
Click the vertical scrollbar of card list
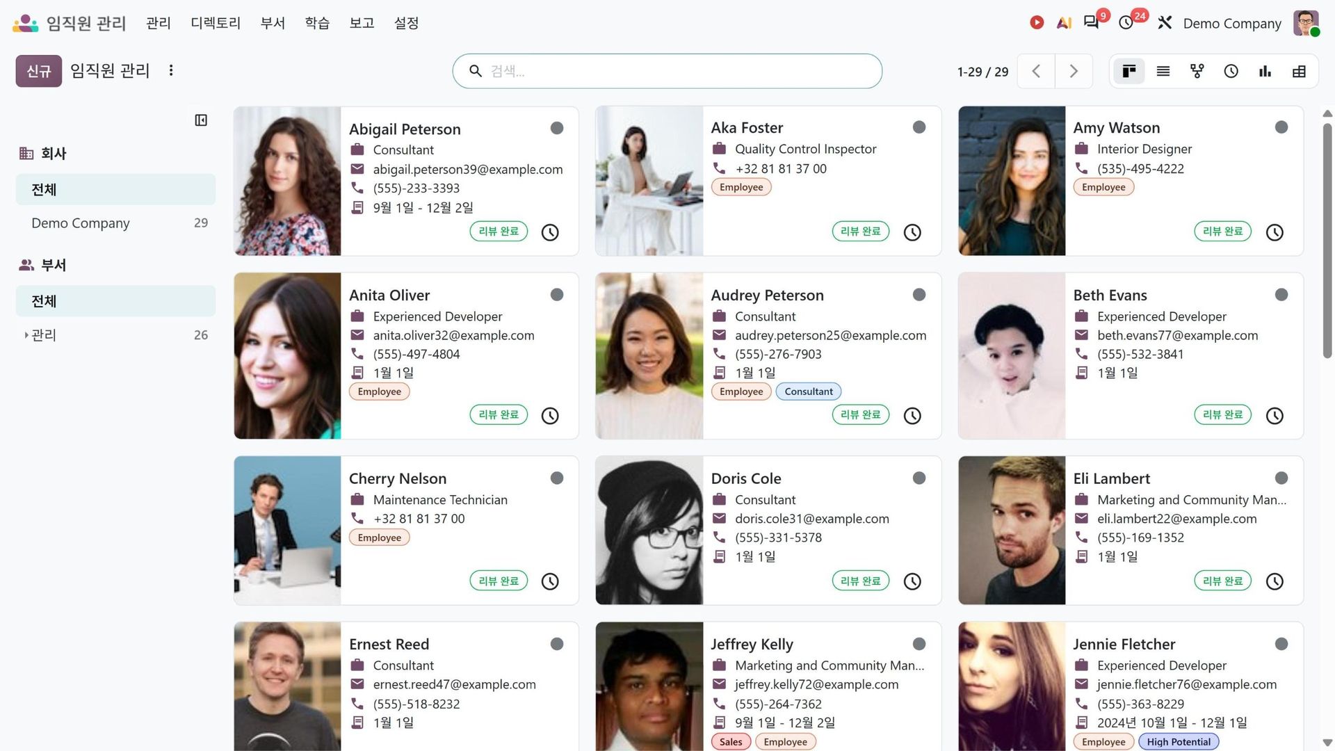point(1327,241)
